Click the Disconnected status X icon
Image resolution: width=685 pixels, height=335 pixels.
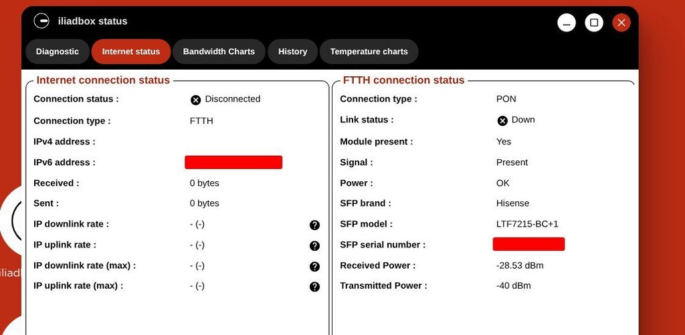[x=196, y=100]
